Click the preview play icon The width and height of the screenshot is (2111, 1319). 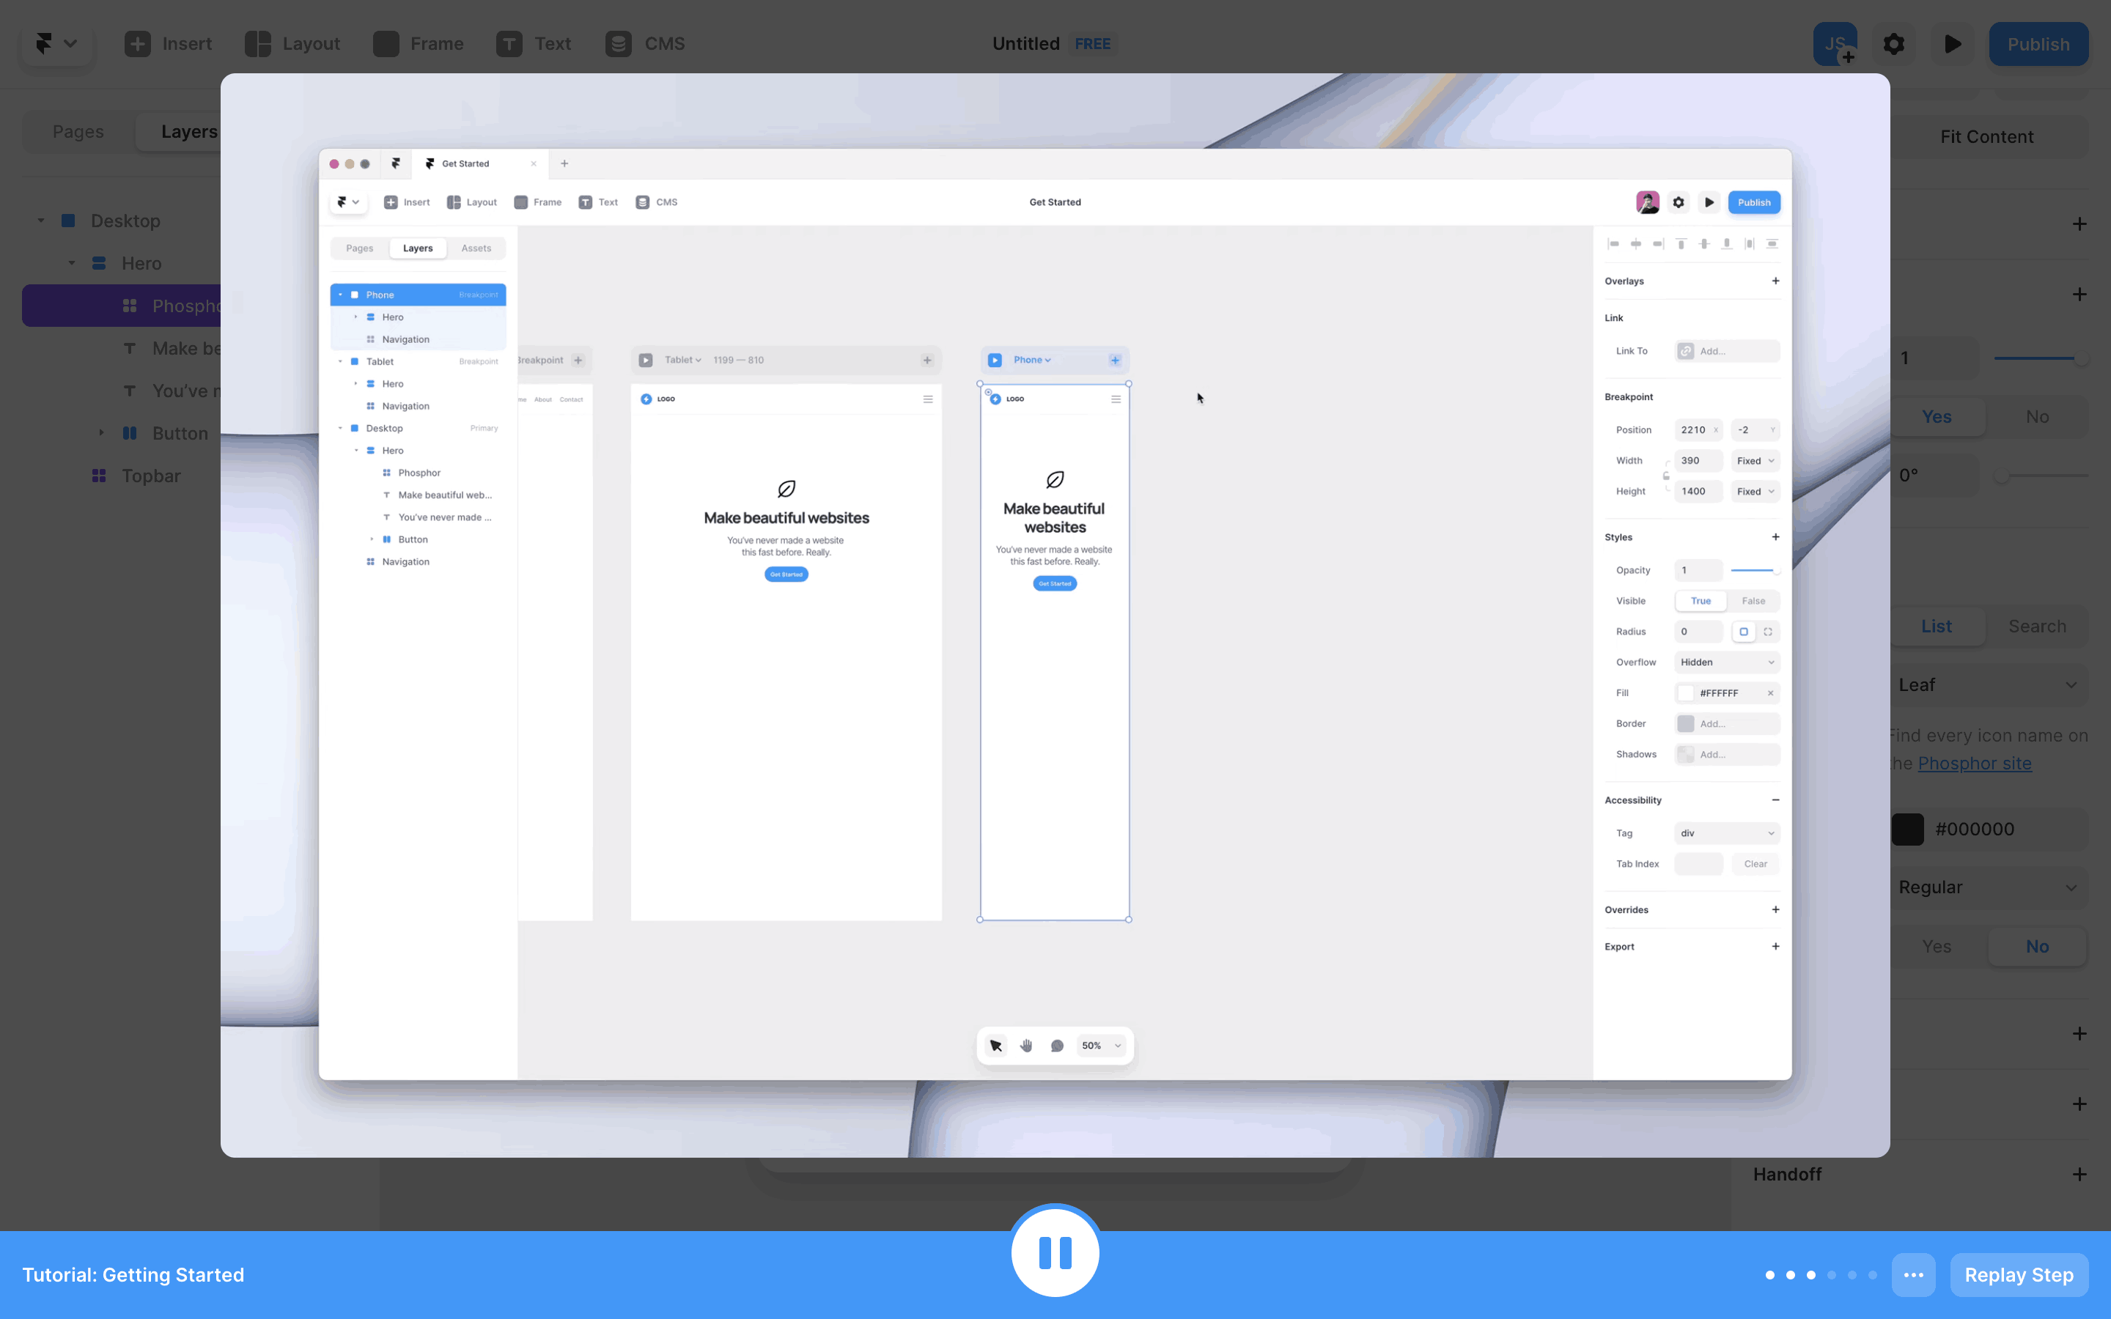(x=1952, y=44)
